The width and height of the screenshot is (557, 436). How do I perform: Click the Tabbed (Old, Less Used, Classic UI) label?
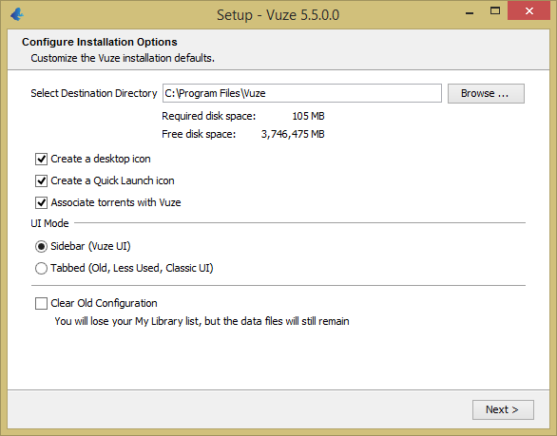click(x=132, y=268)
